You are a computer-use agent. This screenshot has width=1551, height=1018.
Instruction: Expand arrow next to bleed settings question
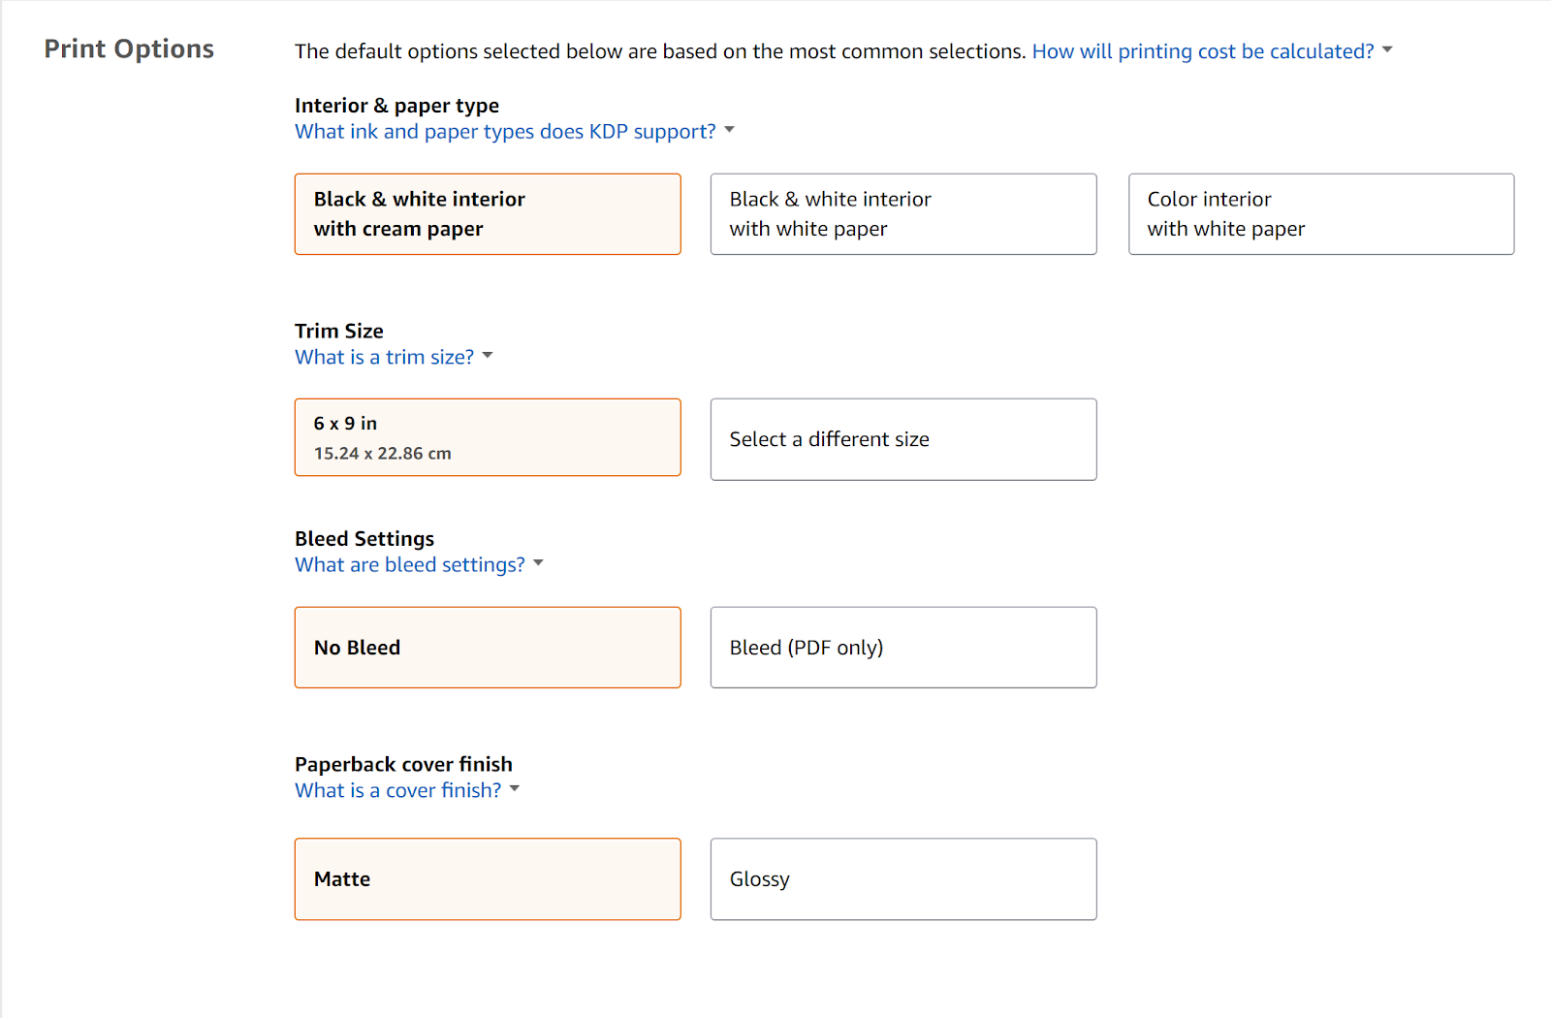coord(538,563)
